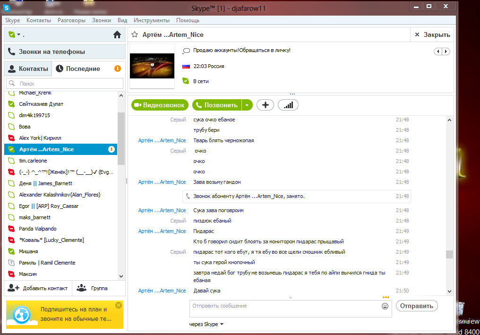
Task: Open the Звонки menu
Action: click(101, 20)
